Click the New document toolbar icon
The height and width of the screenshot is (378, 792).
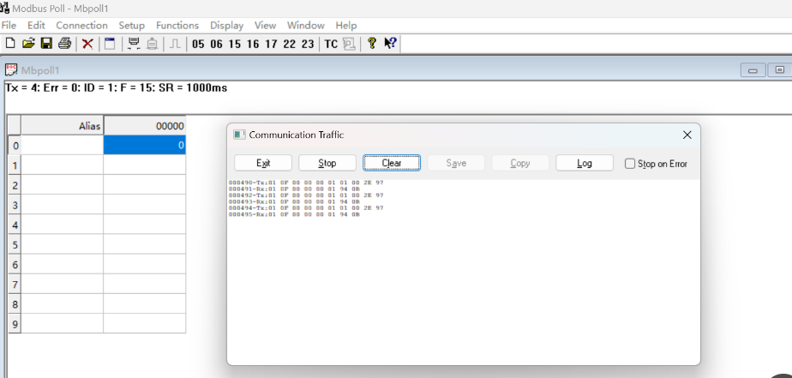coord(9,44)
